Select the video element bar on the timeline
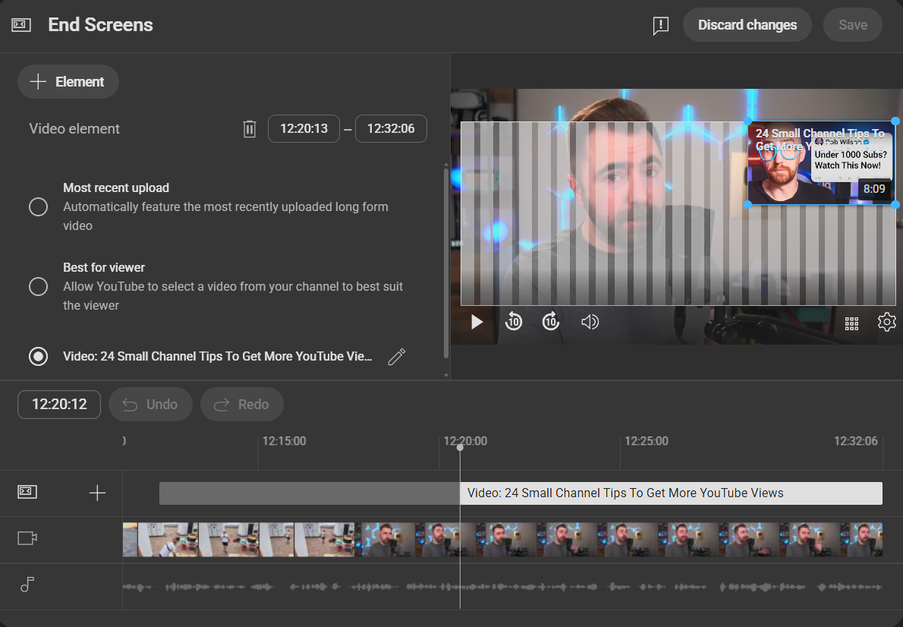 (x=672, y=493)
